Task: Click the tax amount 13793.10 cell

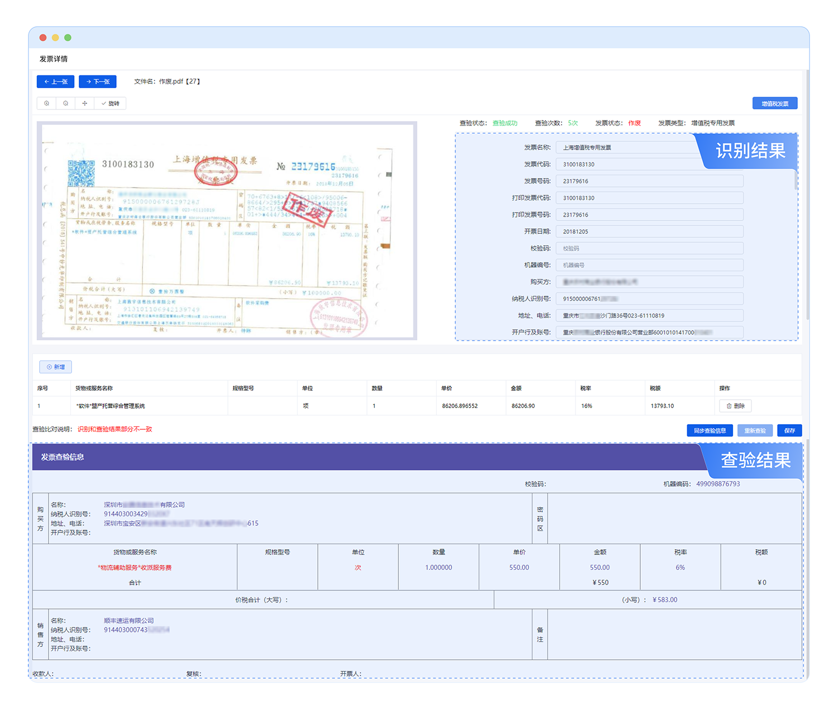Action: (662, 406)
